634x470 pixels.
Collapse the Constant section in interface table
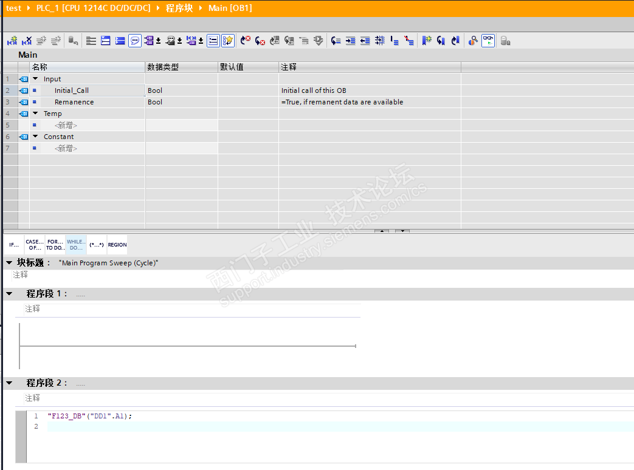point(35,137)
